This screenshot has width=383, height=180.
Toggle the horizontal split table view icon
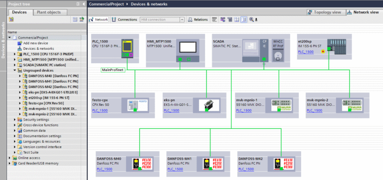coord(237,20)
